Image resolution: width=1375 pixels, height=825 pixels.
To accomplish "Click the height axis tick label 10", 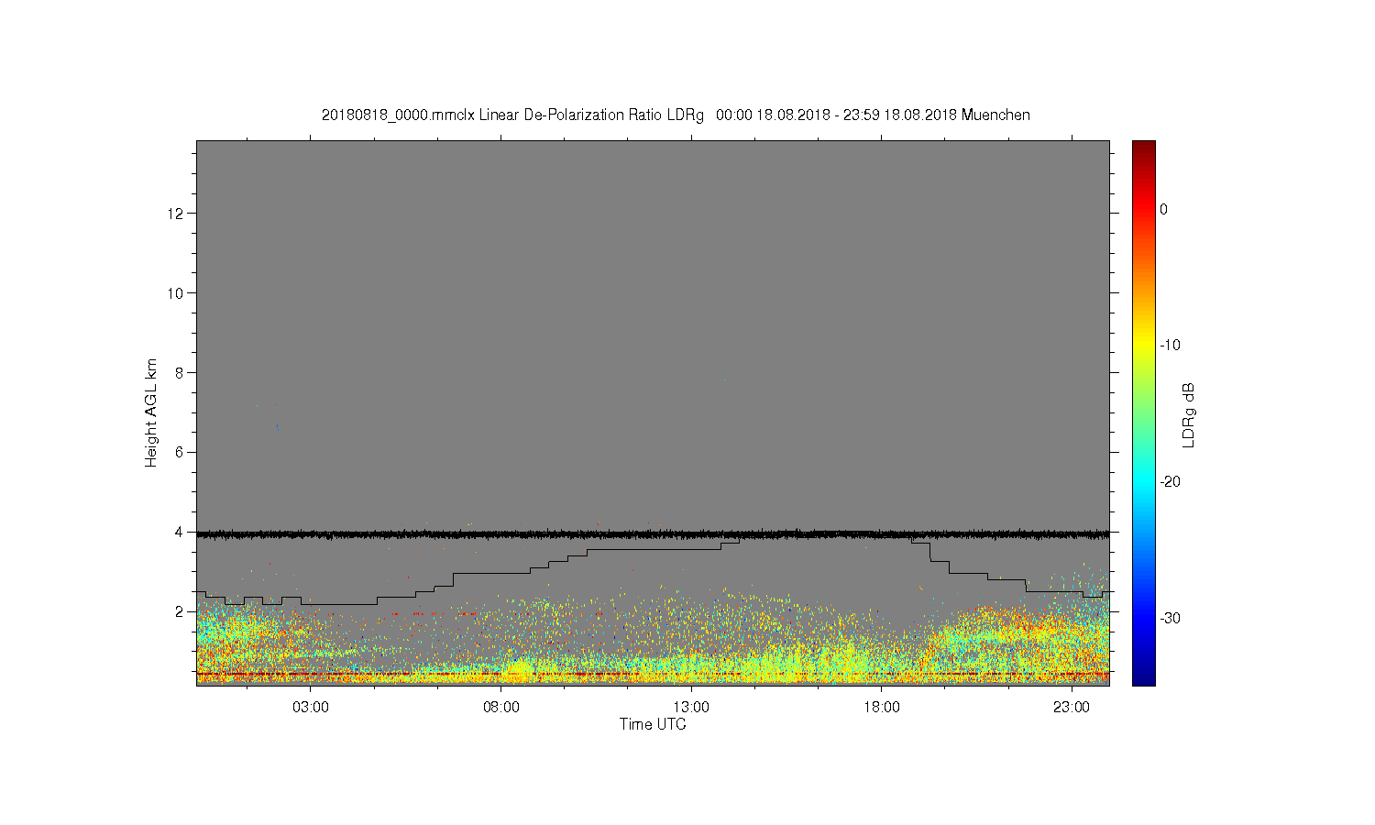I will tap(175, 292).
